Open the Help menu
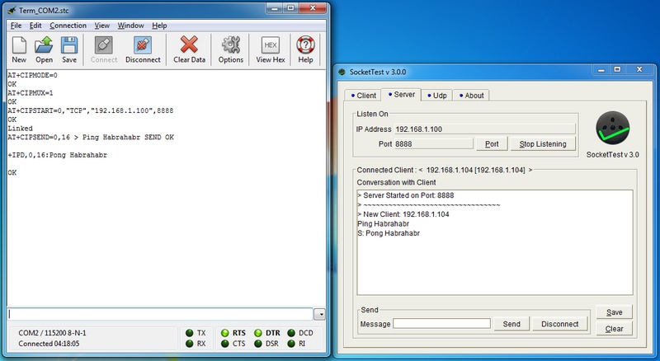 159,26
